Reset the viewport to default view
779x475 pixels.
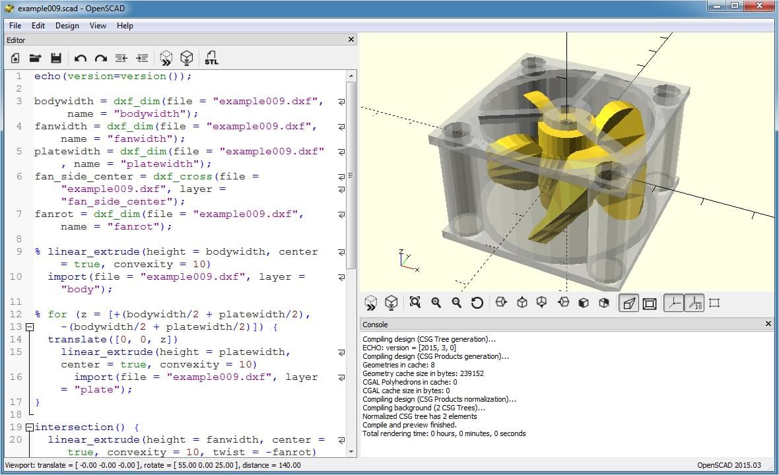(x=477, y=303)
